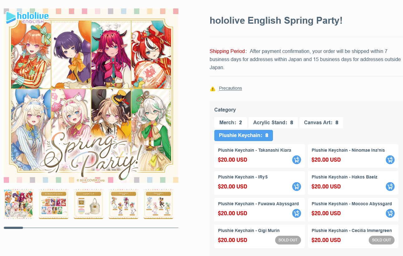Add Hakos Baelz keychain to cart

[390, 187]
